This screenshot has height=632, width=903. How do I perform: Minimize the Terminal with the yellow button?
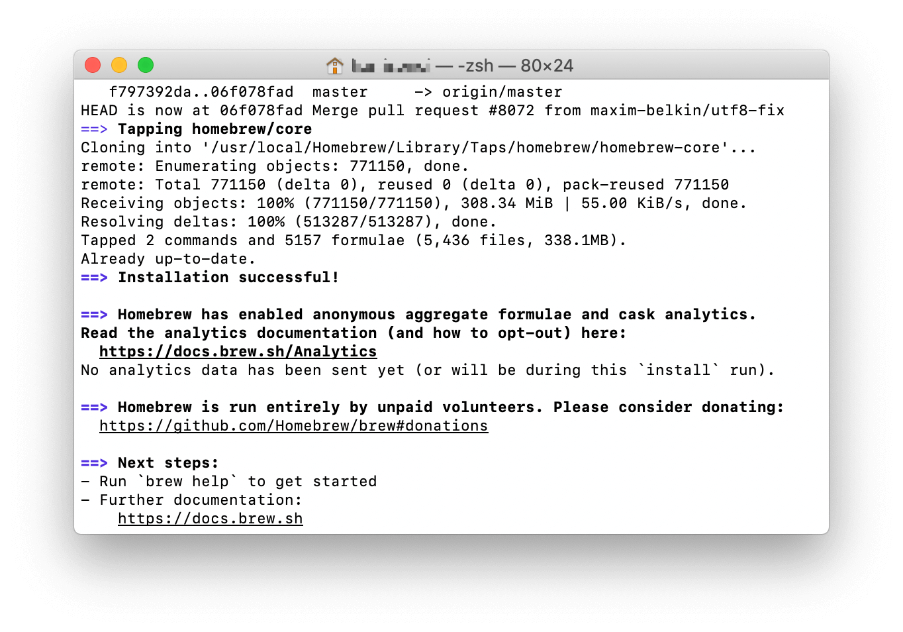(x=119, y=65)
